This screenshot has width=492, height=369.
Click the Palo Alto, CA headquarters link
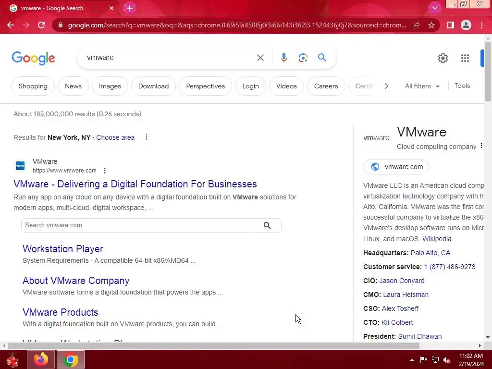(430, 253)
